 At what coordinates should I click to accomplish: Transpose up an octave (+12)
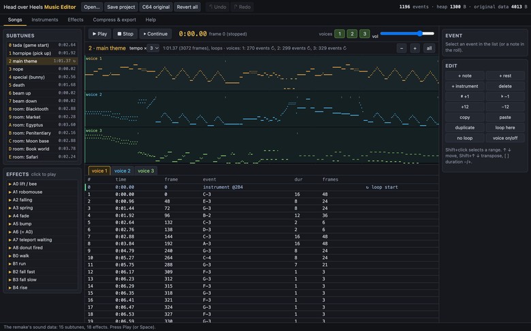click(464, 107)
